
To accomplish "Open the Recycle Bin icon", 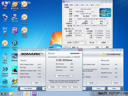I will [5, 31].
